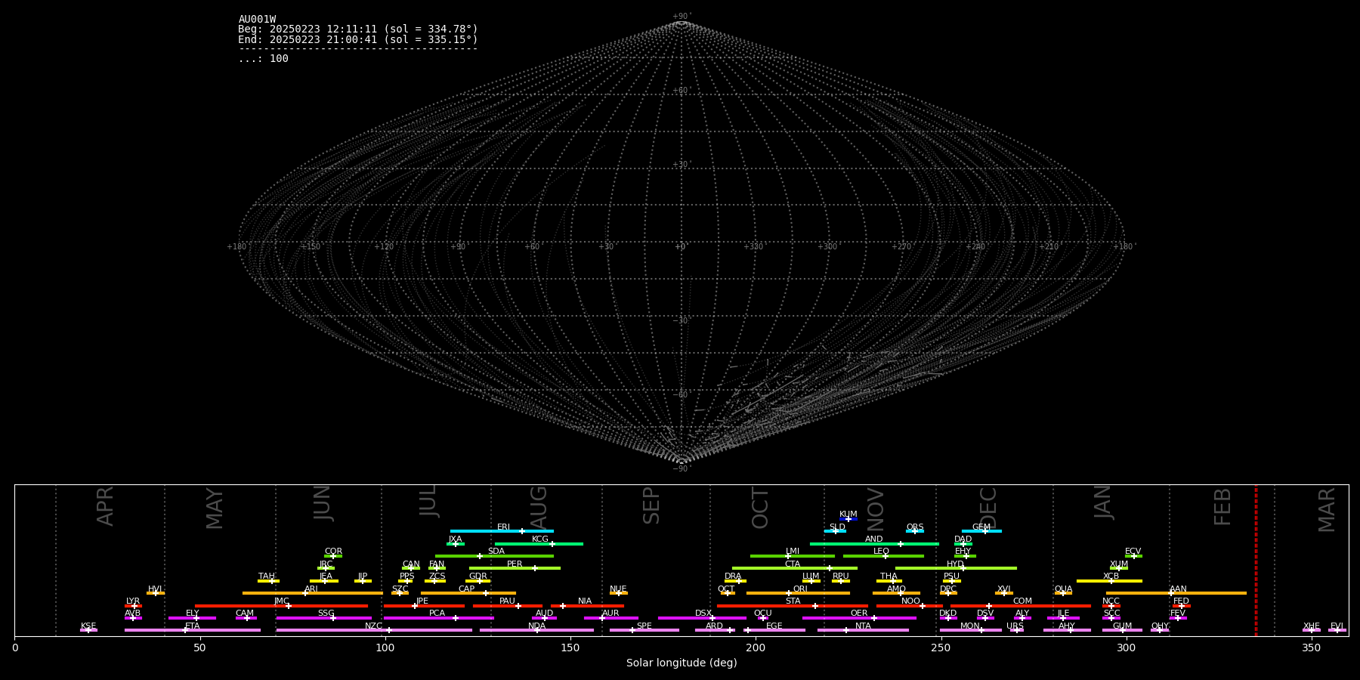Click the FEB month label
1360x680 pixels.
pos(1222,506)
